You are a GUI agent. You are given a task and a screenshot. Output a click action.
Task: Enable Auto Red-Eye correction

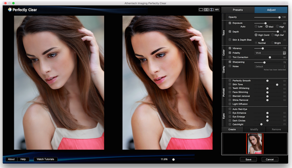(229, 109)
